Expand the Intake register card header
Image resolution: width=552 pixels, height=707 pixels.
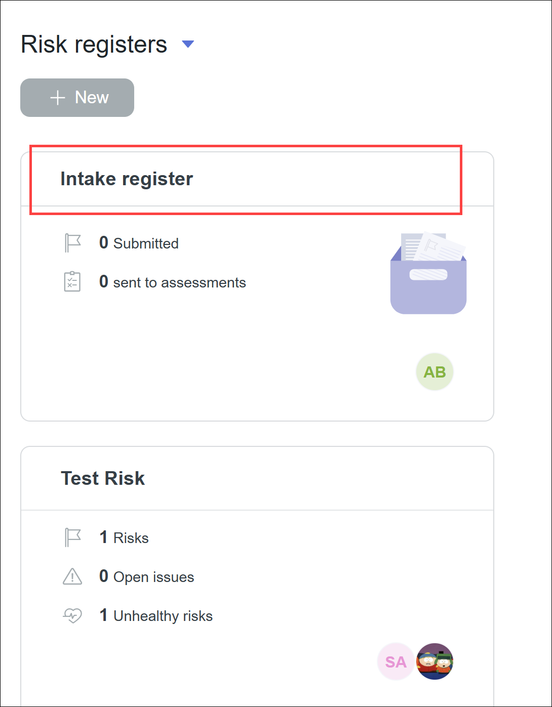point(247,179)
